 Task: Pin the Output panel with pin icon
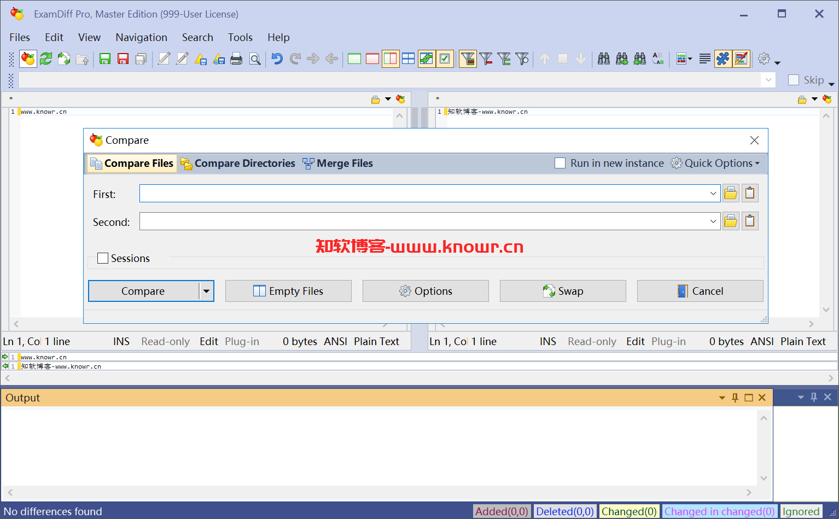tap(735, 398)
